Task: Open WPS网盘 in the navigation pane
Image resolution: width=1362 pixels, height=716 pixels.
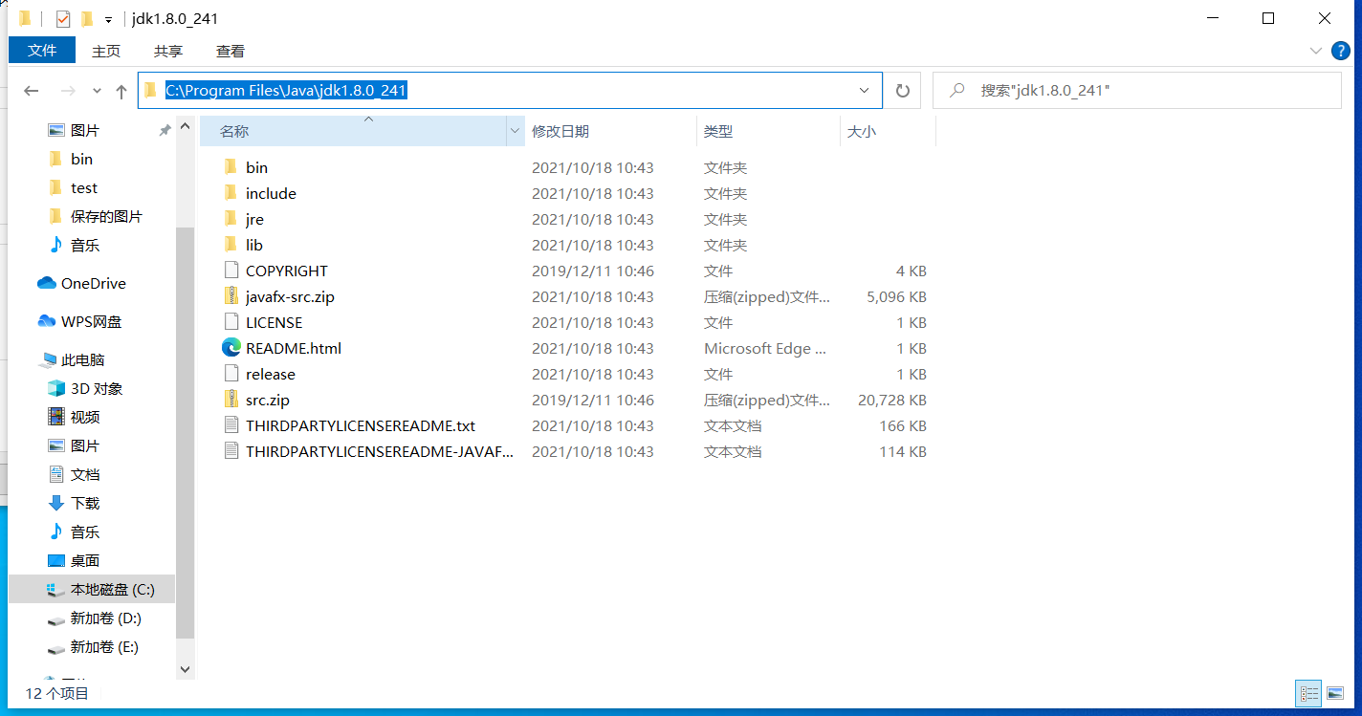Action: [79, 321]
